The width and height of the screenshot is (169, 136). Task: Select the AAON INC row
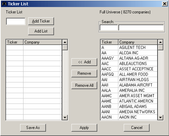coord(129,117)
